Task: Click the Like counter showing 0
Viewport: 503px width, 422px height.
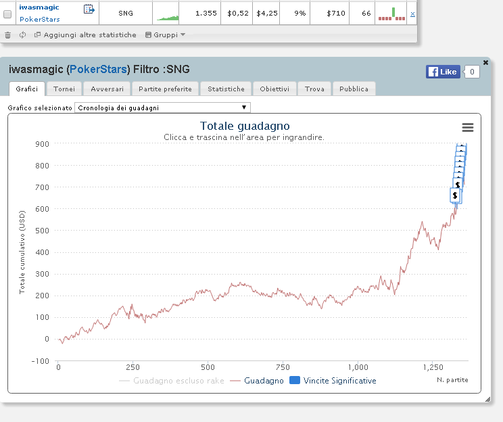Action: point(472,72)
